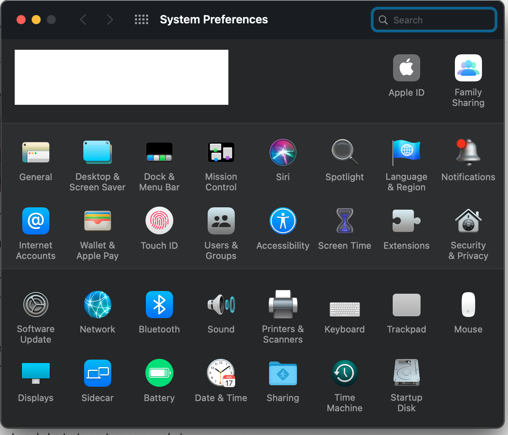Select the Touch ID fingerprint icon

point(159,221)
